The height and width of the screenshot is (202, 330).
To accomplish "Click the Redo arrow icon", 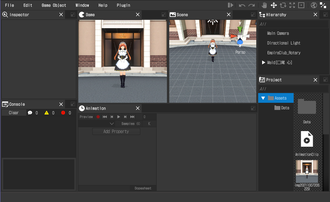I will (x=251, y=5).
